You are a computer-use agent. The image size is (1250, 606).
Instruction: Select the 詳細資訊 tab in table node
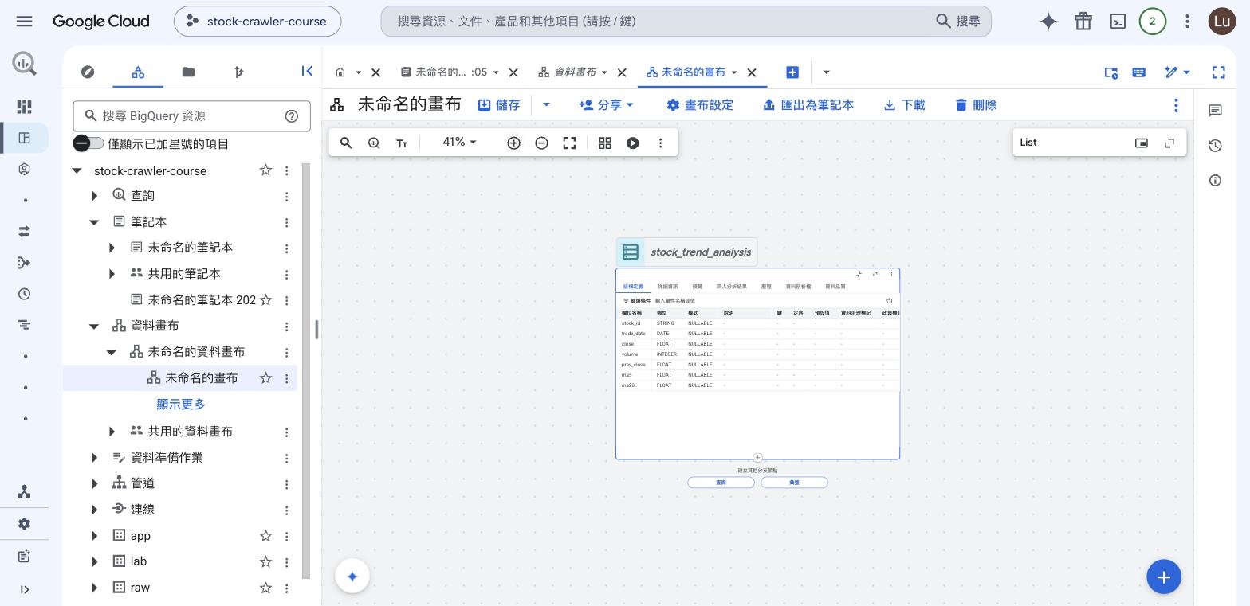tap(667, 286)
